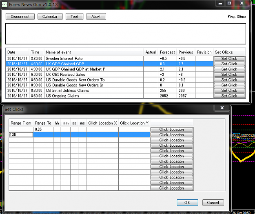255x214 pixels.
Task: Click the Ping: 86ms status text
Action: 237,17
